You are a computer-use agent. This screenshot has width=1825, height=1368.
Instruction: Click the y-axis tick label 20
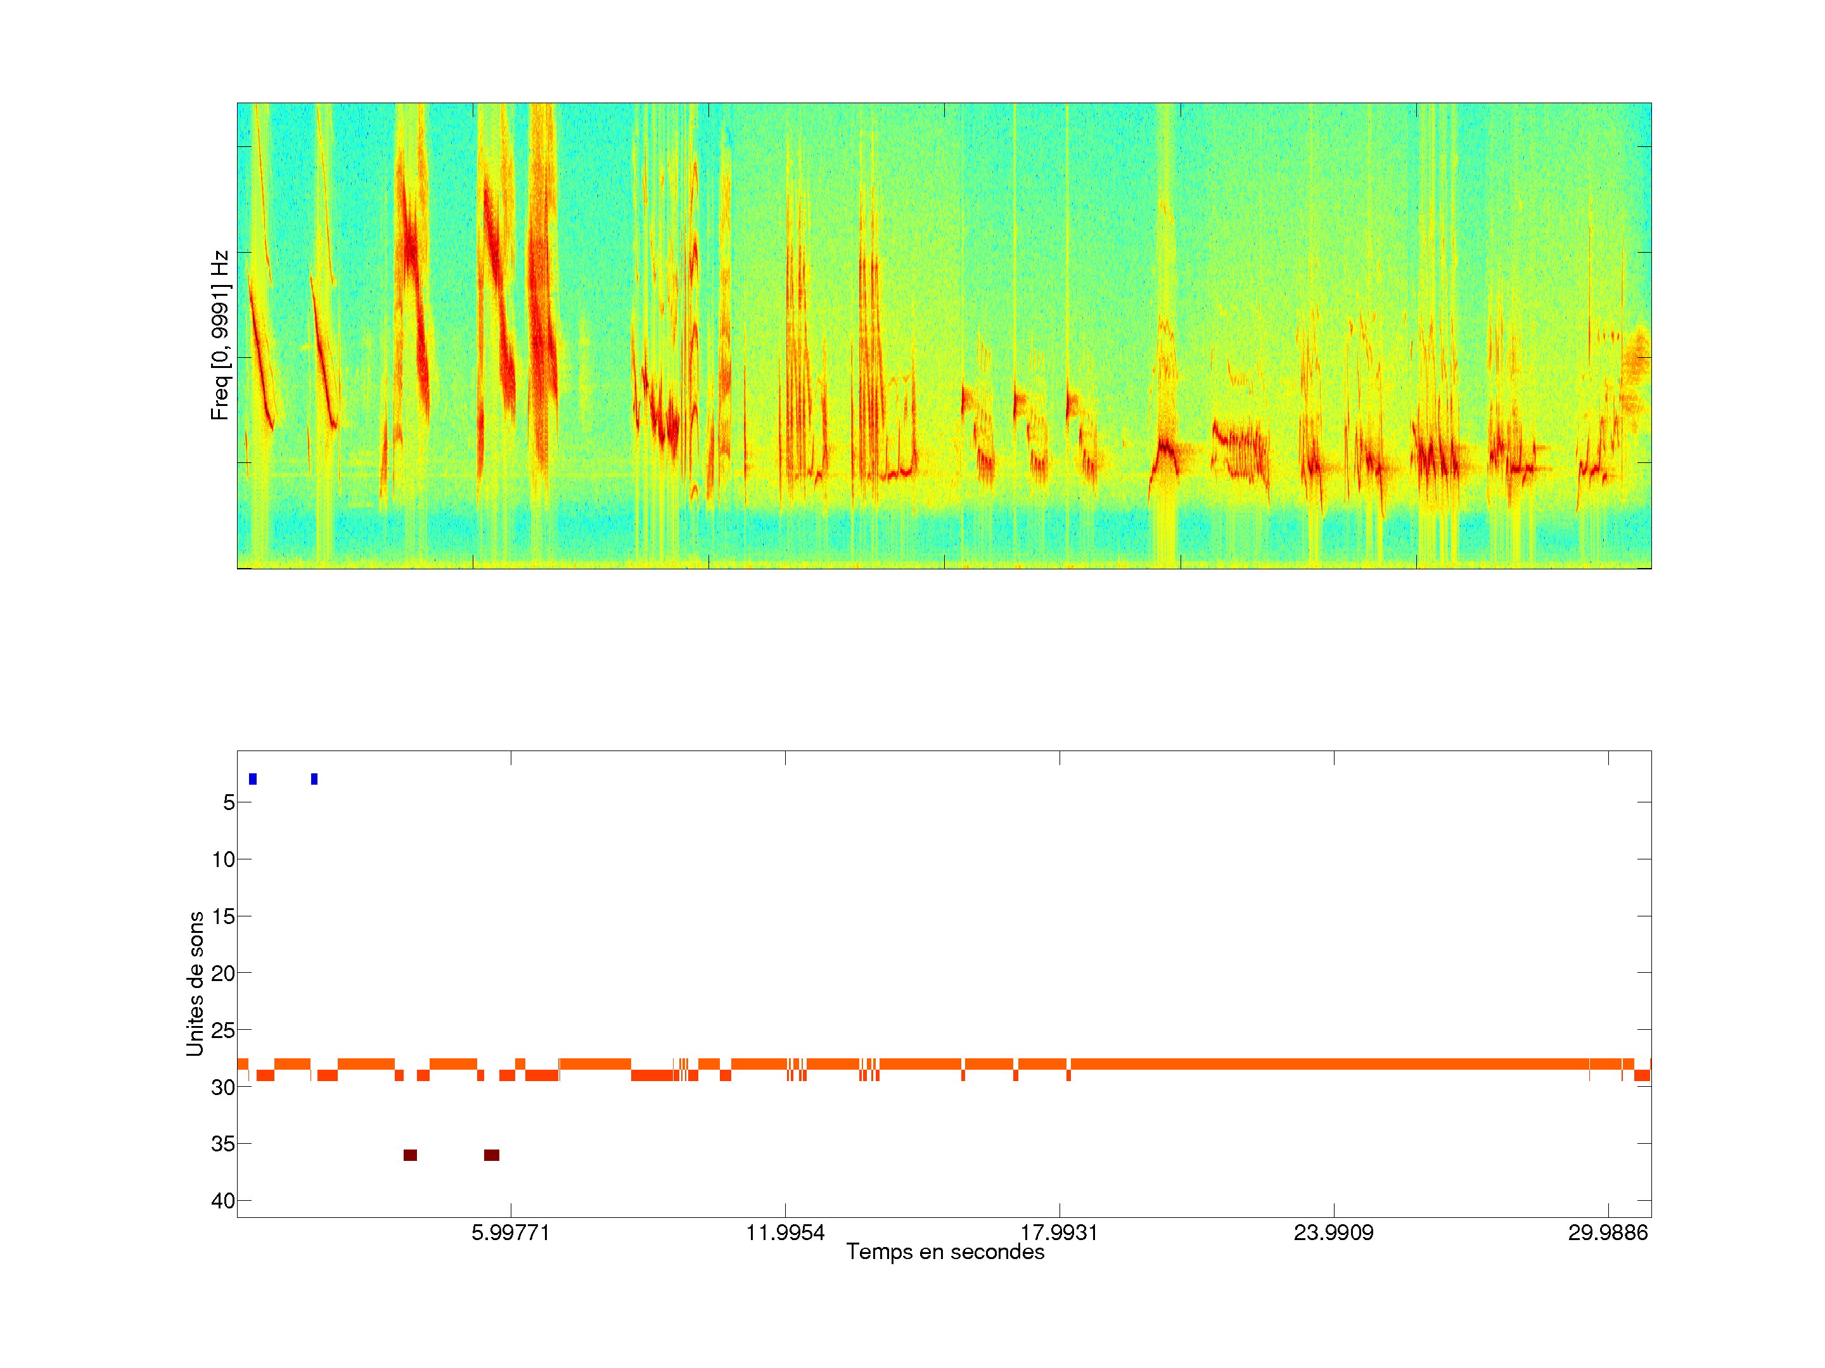pyautogui.click(x=223, y=974)
